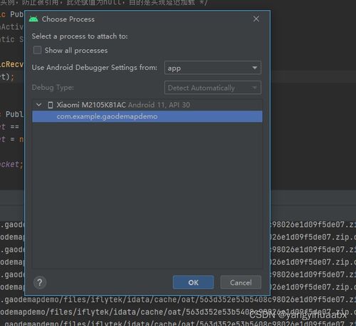Click the Cancel button
The height and width of the screenshot is (326, 356).
pos(241,282)
